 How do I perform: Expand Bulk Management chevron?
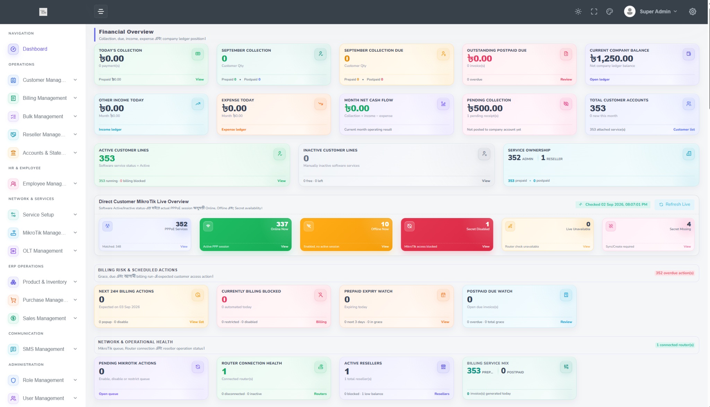[75, 116]
